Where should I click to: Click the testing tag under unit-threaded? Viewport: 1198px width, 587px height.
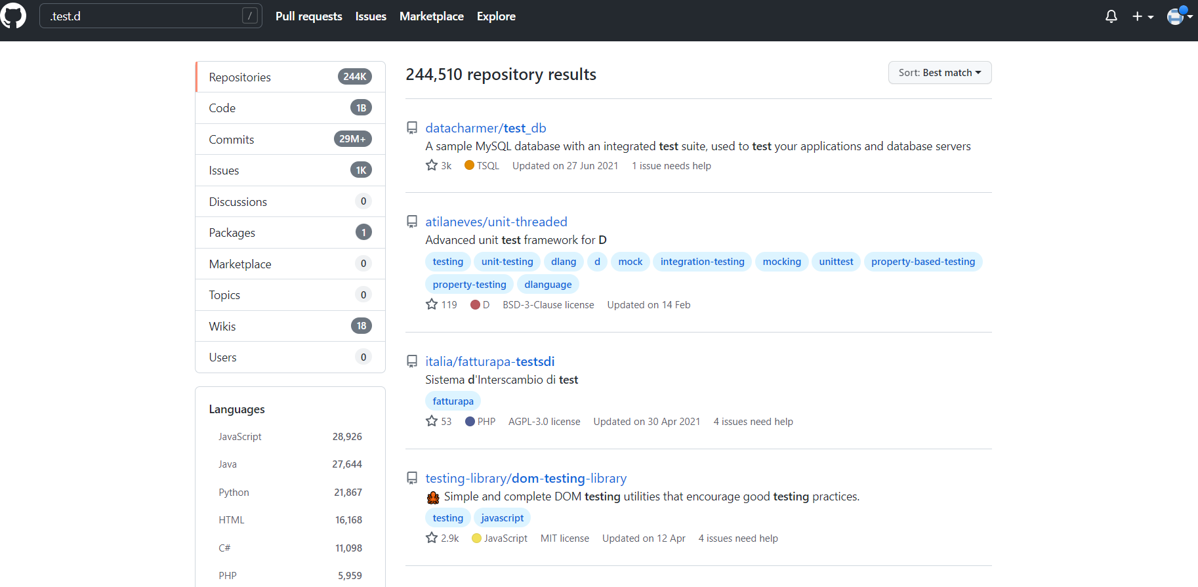[x=448, y=262]
